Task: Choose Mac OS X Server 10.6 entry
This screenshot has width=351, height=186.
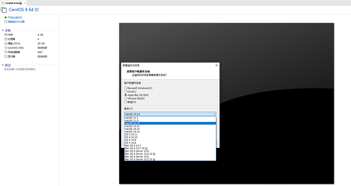Action: coord(170,151)
